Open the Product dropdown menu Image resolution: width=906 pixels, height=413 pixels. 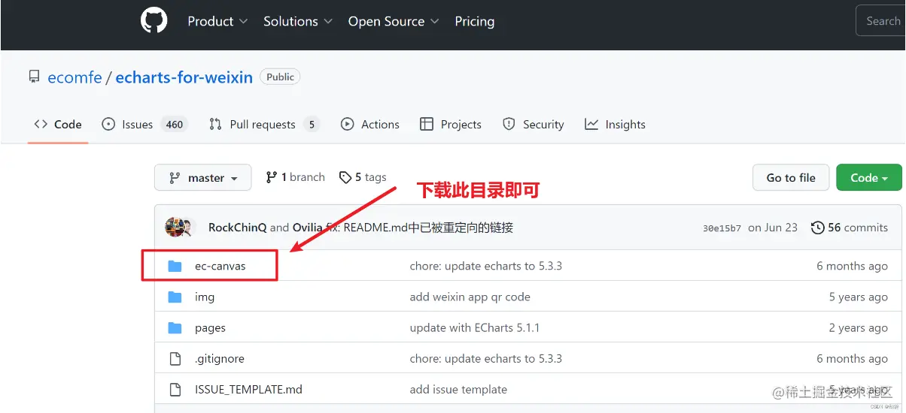coord(217,22)
